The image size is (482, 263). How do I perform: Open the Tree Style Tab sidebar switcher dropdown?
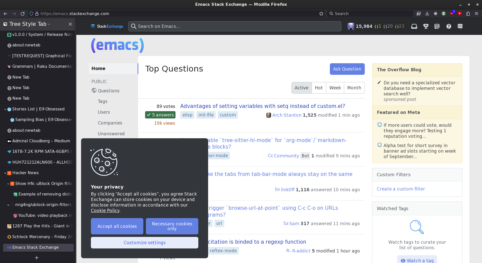(29, 24)
